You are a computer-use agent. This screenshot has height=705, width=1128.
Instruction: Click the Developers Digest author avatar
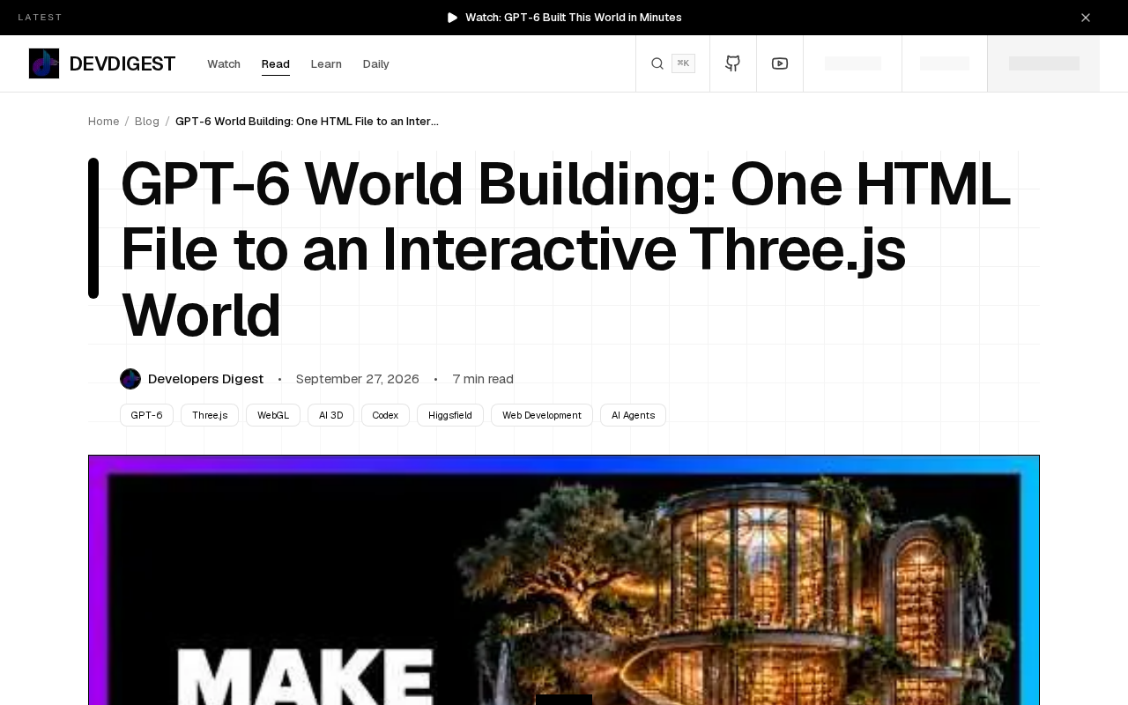click(x=130, y=379)
